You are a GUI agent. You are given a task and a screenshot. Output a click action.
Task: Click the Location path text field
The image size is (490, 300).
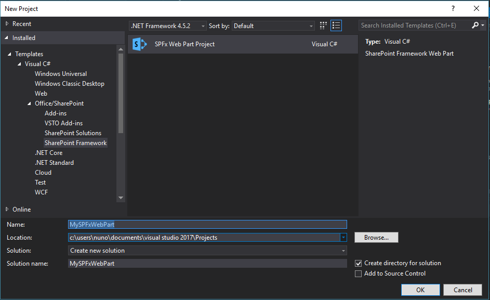click(x=204, y=238)
